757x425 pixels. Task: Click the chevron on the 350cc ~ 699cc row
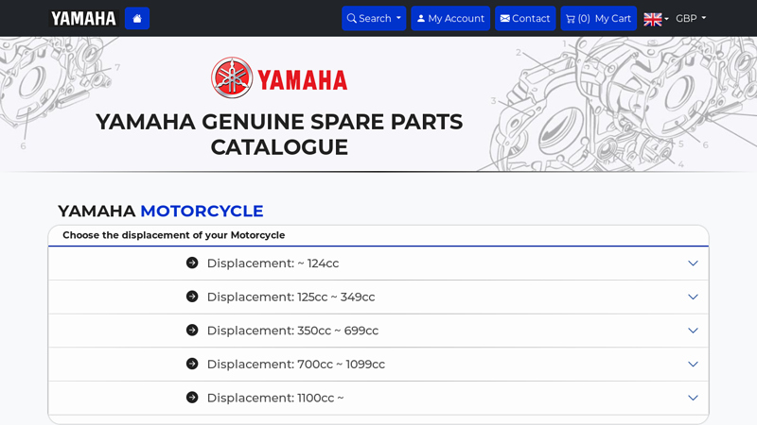click(693, 331)
